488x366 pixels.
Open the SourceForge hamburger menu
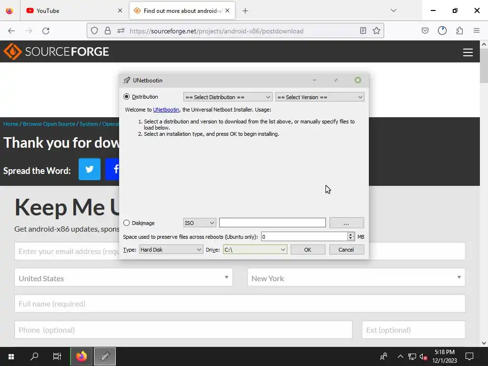[x=468, y=52]
